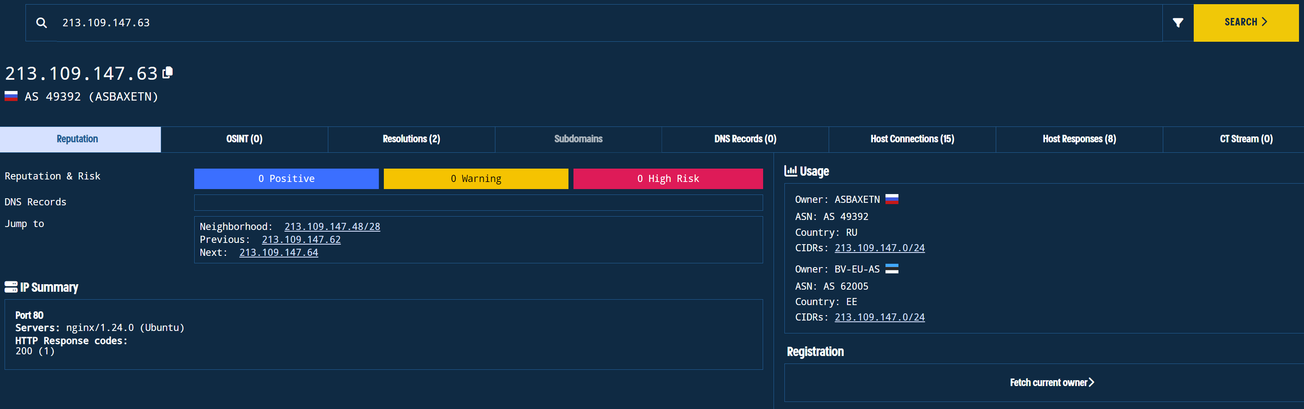Click Country: RU in Usage
Viewport: 1304px width, 409px height.
point(826,232)
